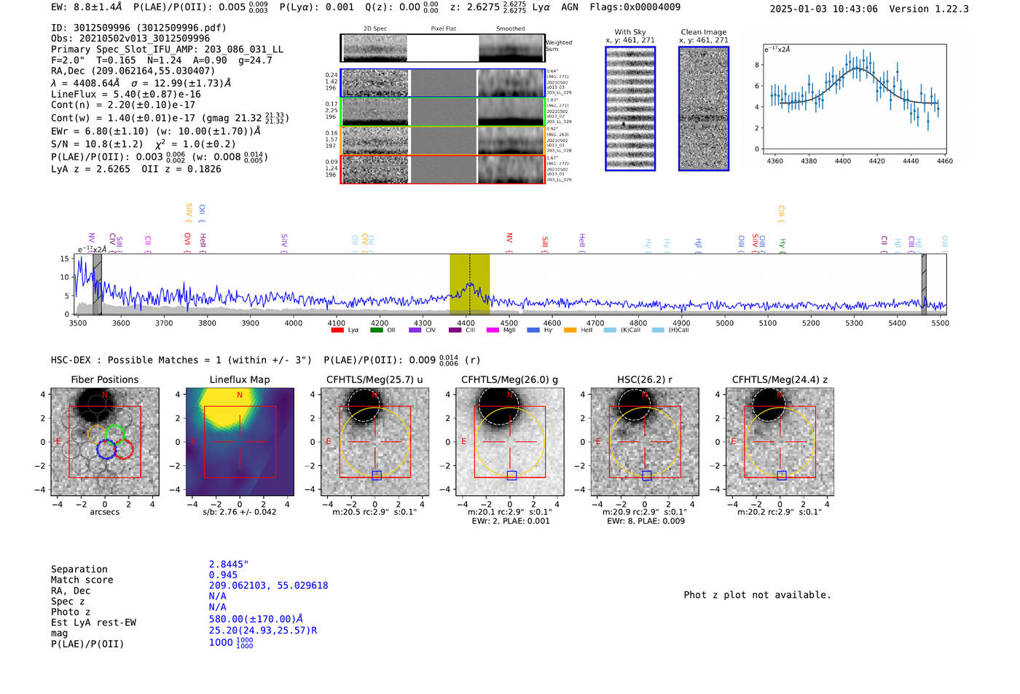Click the 'LineFlux = 5.40(±0.87)e-16' line
The width and height of the screenshot is (1020, 694).
(126, 95)
